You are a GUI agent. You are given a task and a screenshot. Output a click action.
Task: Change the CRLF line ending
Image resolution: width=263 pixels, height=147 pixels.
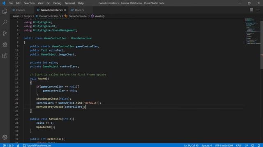point(239,145)
